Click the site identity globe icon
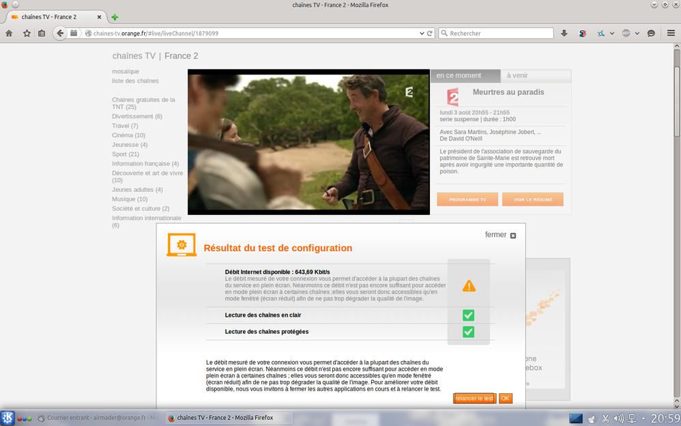 pyautogui.click(x=88, y=33)
